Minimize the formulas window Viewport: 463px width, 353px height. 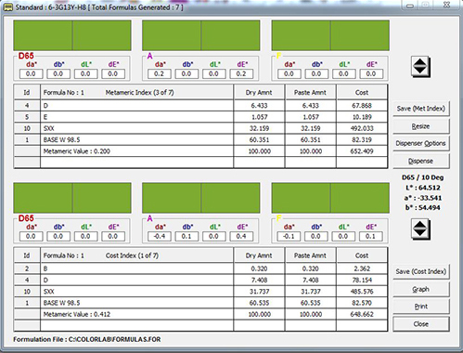point(410,6)
